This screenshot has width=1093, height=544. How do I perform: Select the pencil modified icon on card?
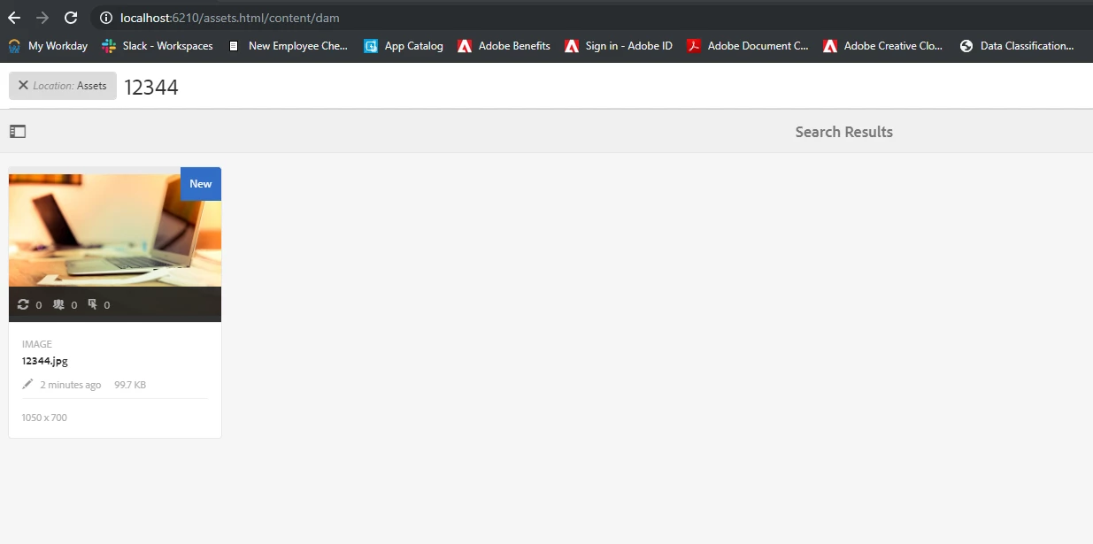[x=27, y=385]
